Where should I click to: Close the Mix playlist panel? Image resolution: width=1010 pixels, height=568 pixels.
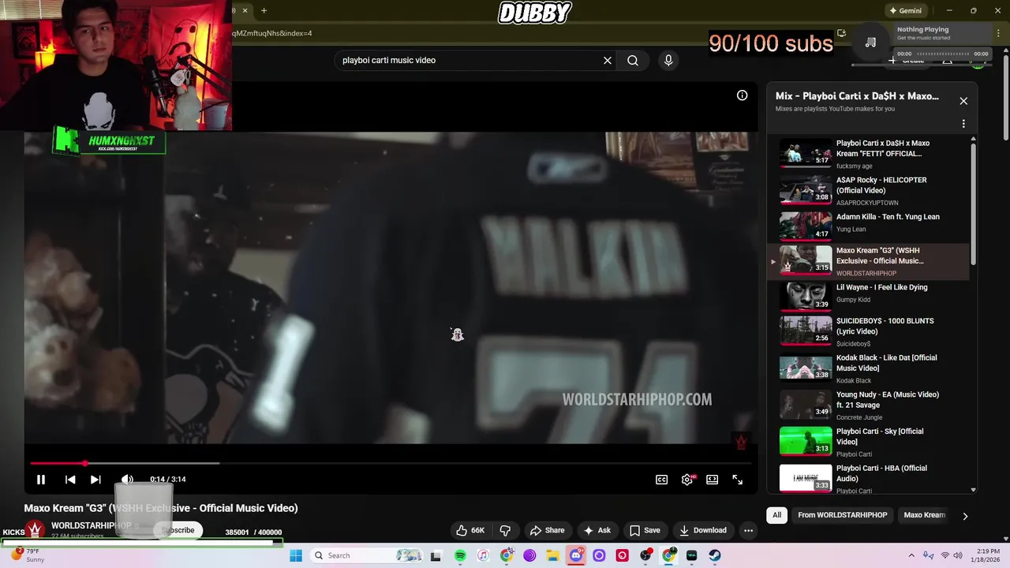tap(963, 101)
